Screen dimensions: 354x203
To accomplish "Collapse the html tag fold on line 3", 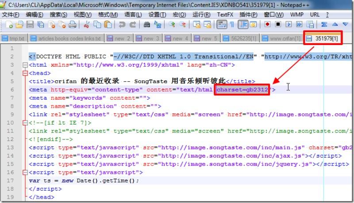I will [x=25, y=65].
